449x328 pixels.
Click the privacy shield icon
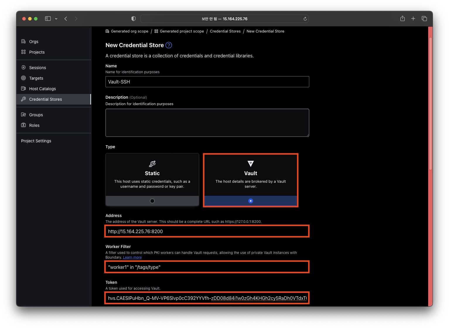pos(134,19)
